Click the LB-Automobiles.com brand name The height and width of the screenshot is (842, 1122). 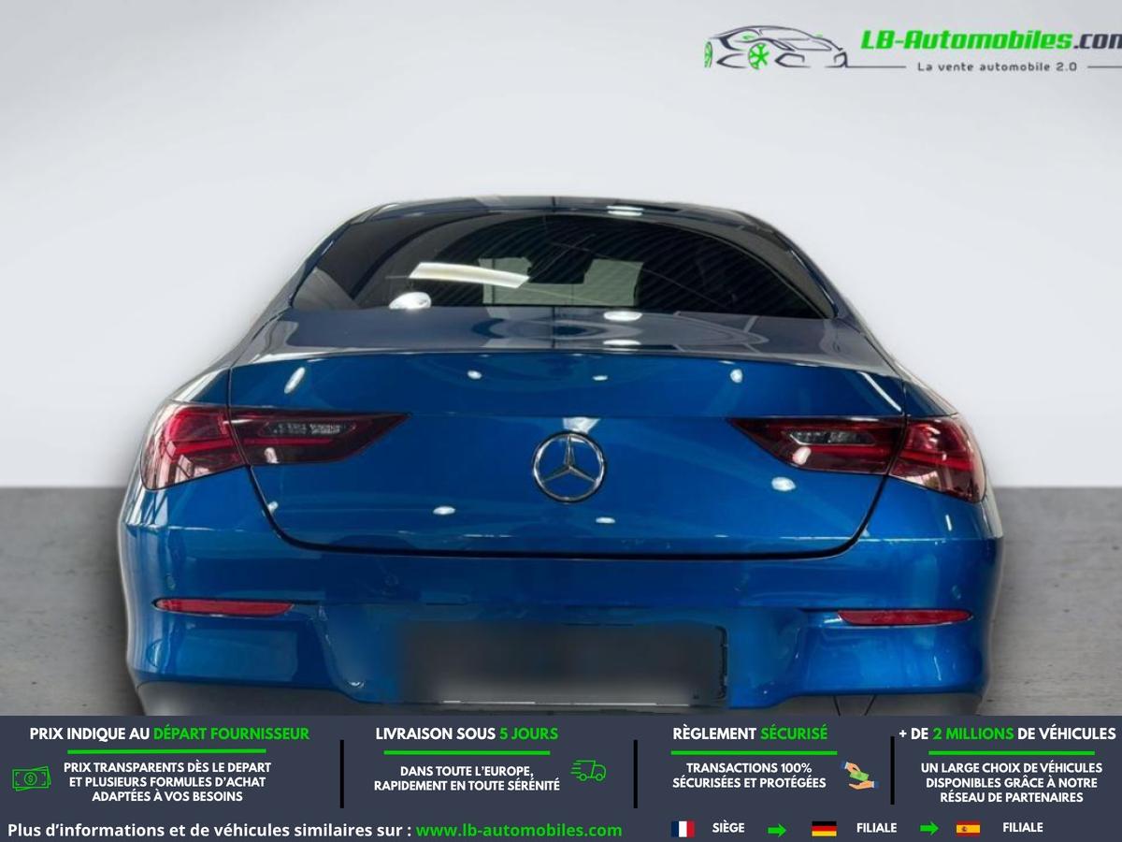990,39
